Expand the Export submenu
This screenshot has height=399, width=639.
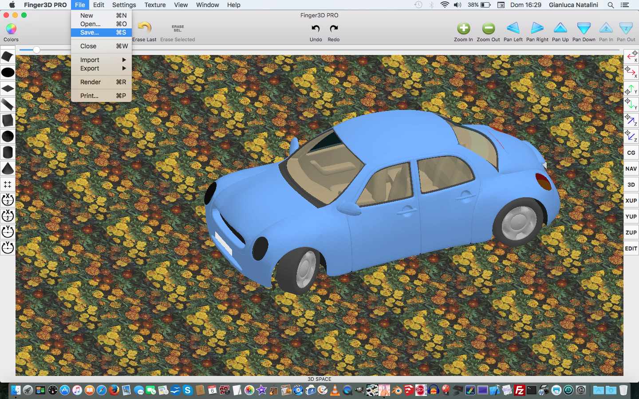tap(101, 68)
